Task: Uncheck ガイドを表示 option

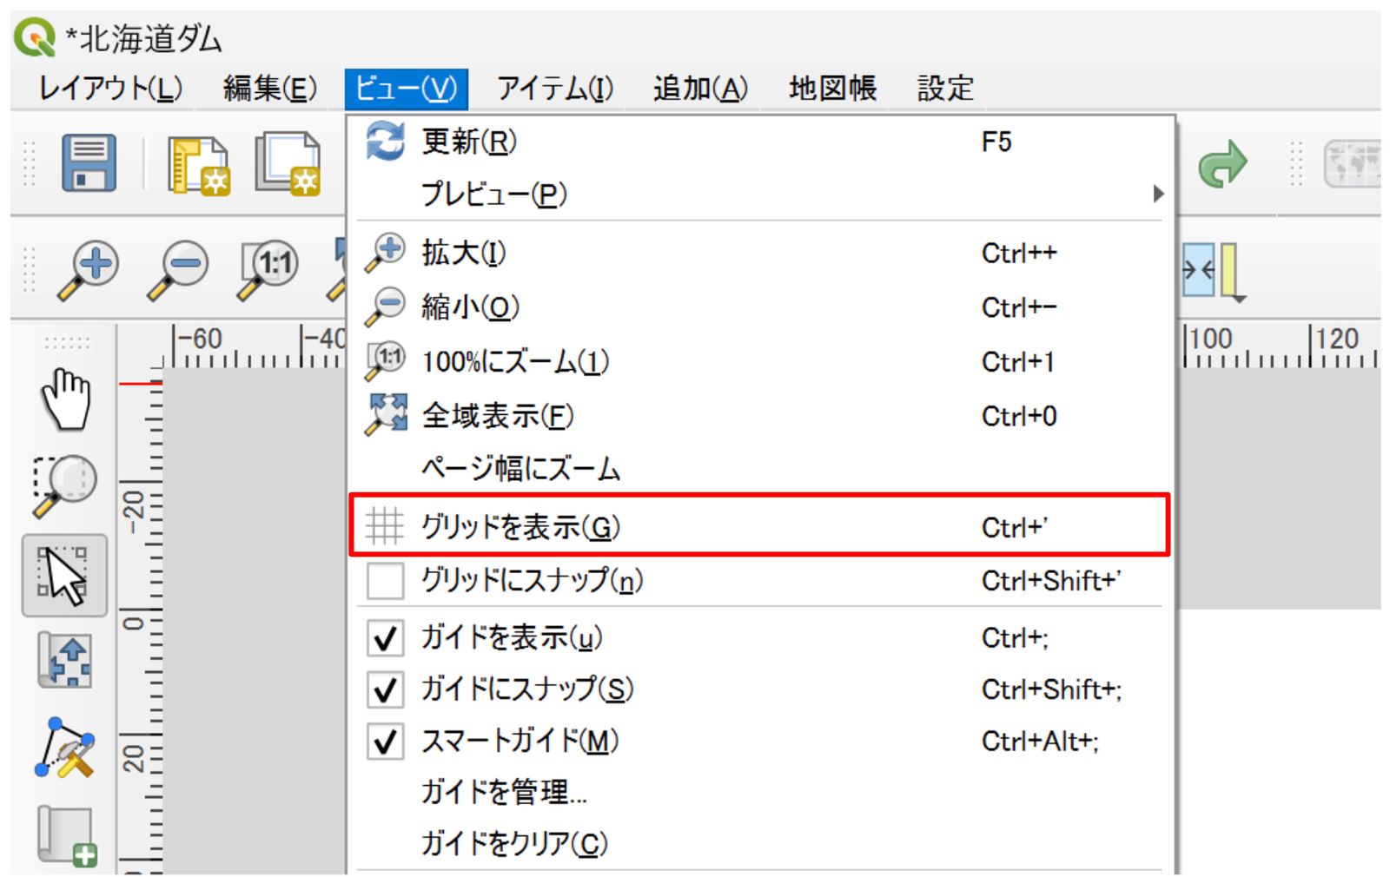Action: tap(385, 638)
